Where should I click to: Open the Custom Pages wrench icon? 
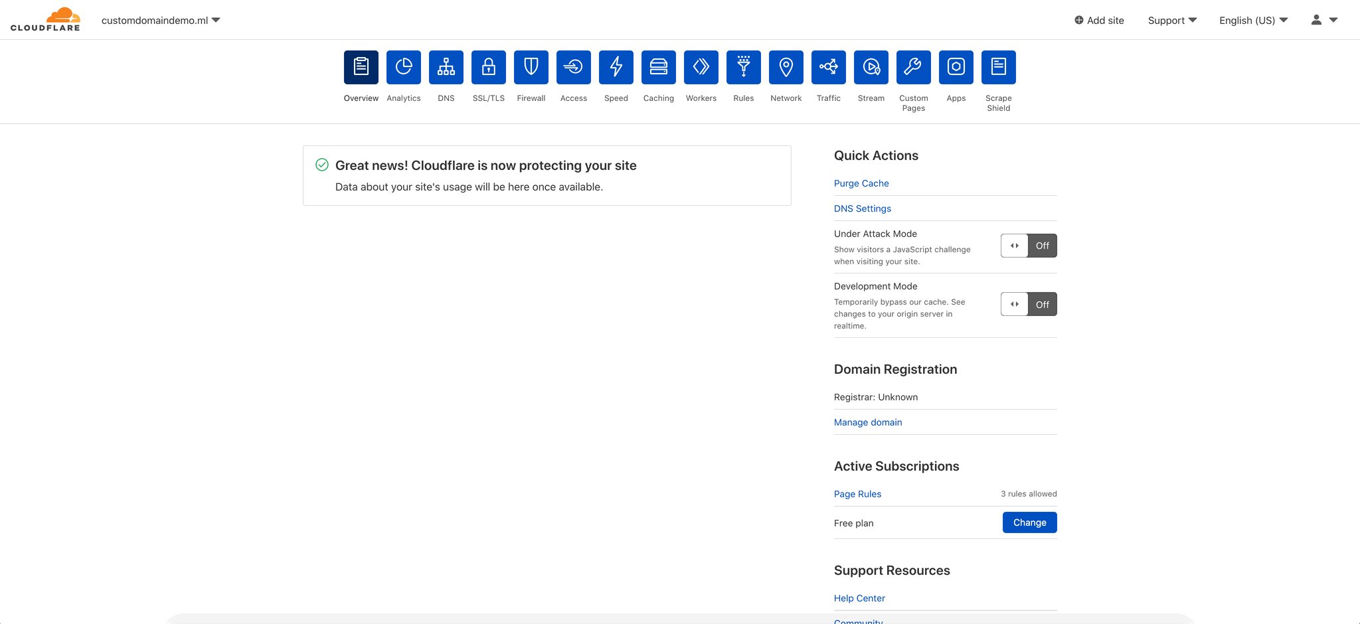[x=914, y=67]
